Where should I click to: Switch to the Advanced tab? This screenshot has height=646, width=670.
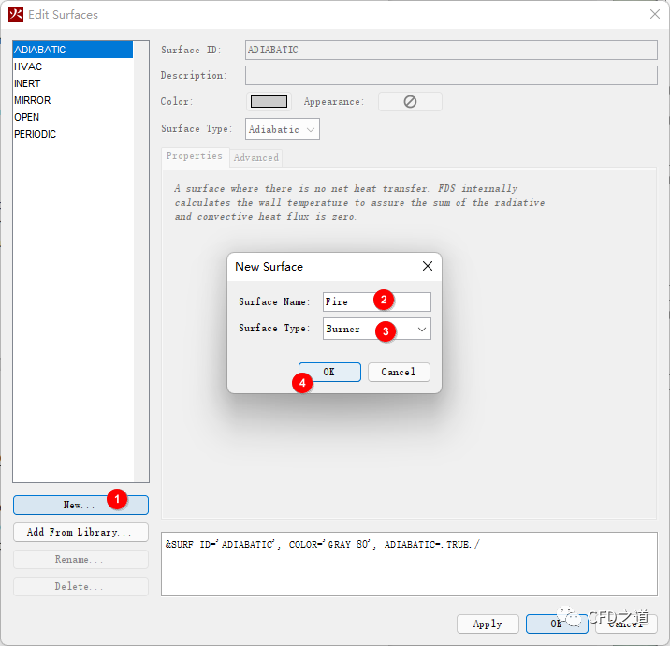[x=256, y=157]
